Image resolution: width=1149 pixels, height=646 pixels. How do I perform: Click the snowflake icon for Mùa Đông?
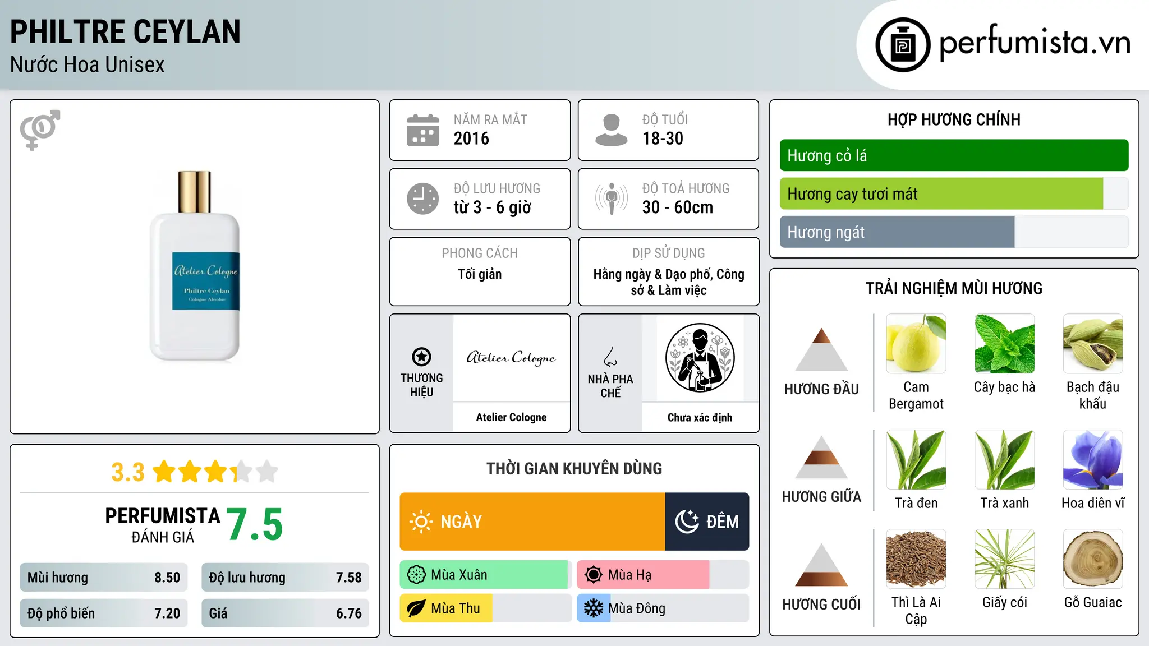[x=594, y=608]
